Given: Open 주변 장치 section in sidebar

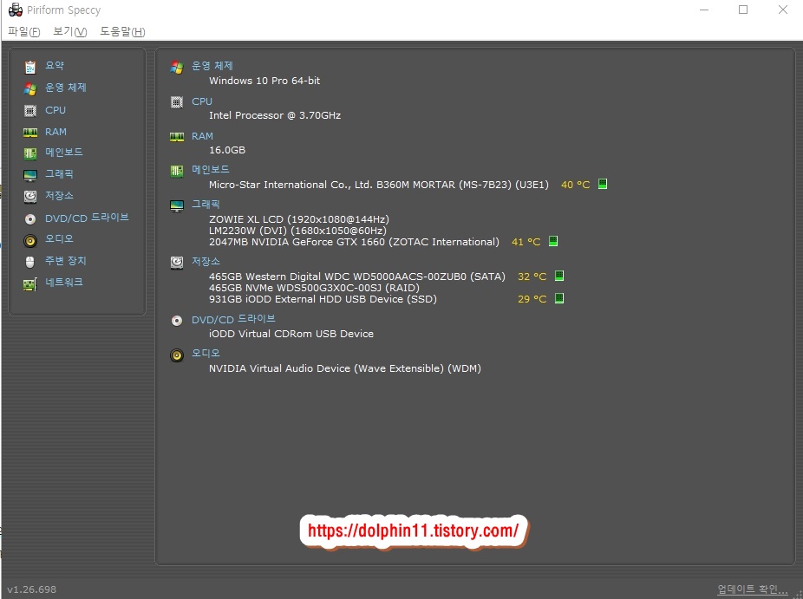Looking at the screenshot, I should tap(66, 261).
